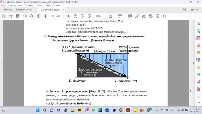This screenshot has width=202, height=114.
Task: Open File Explorer from the taskbar
Action: (73, 110)
